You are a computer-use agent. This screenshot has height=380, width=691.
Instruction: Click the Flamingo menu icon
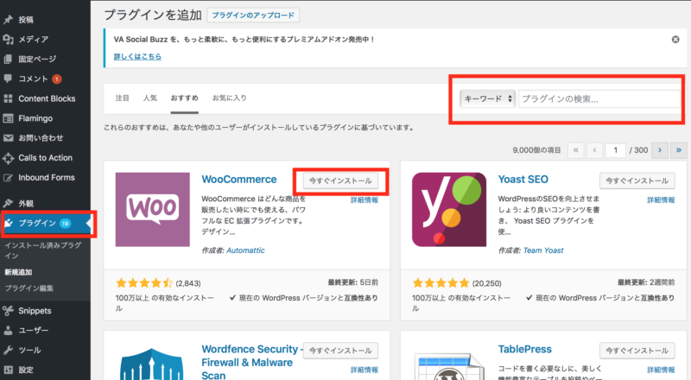(8, 118)
